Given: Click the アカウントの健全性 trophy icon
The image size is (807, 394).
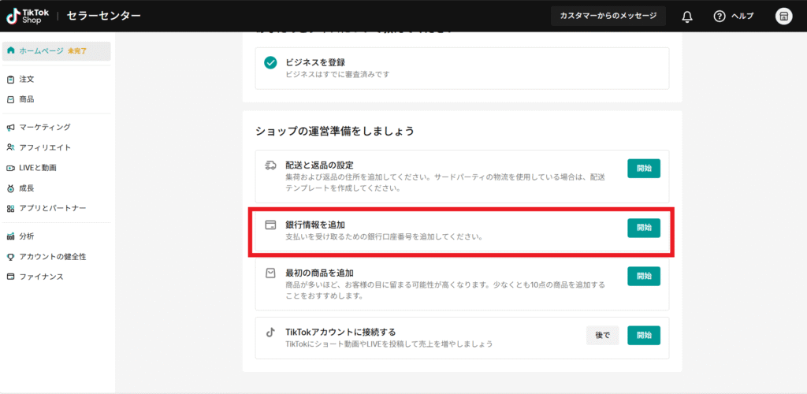Looking at the screenshot, I should coord(11,257).
